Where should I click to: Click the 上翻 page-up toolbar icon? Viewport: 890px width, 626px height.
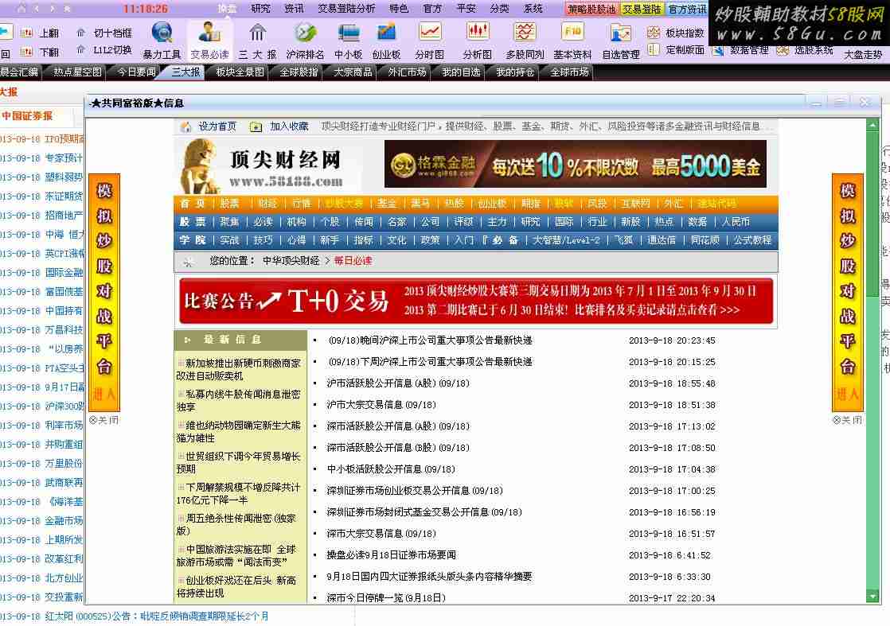click(27, 33)
